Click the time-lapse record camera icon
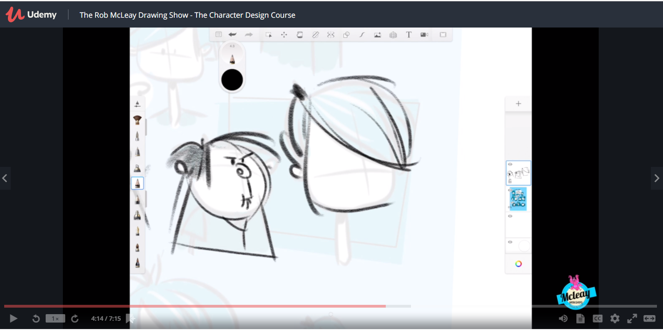 [424, 34]
